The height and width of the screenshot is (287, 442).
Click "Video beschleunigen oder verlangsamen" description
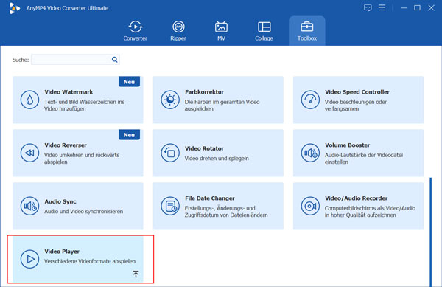point(356,106)
